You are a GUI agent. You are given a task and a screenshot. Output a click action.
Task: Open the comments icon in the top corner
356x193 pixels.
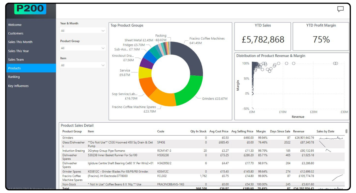[x=340, y=10]
